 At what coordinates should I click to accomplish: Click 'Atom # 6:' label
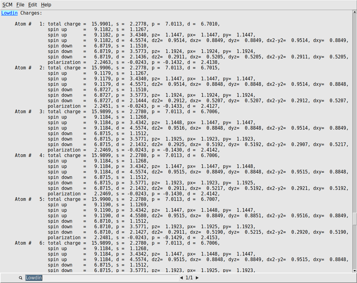tap(30, 243)
